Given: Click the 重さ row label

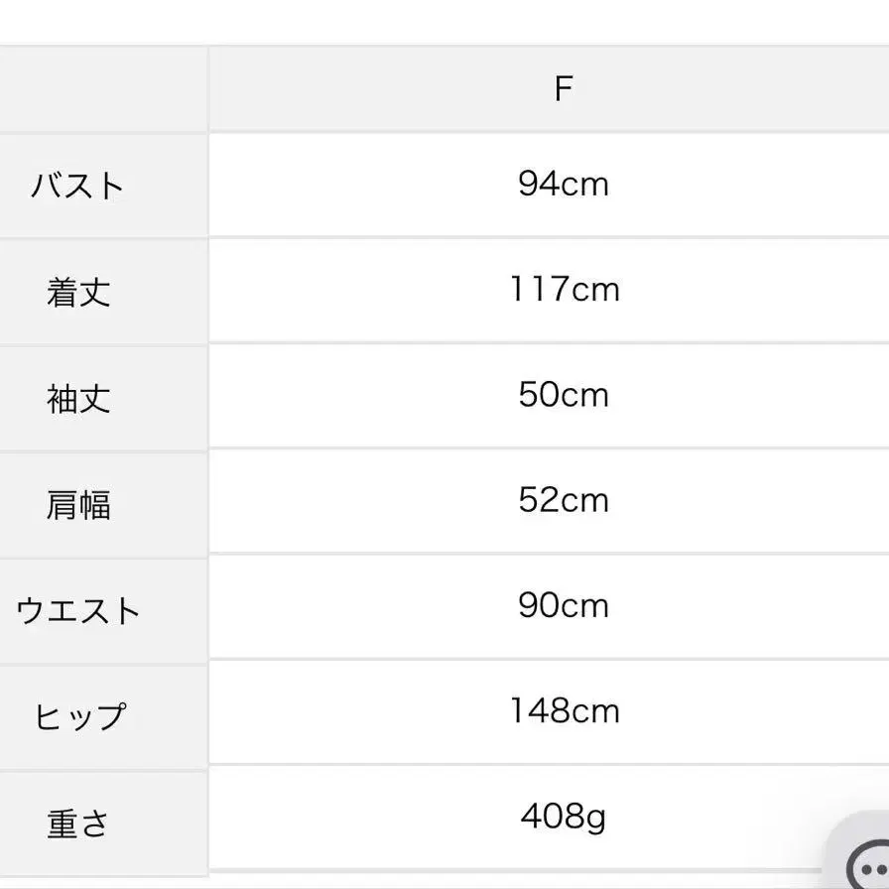Looking at the screenshot, I should 77,824.
